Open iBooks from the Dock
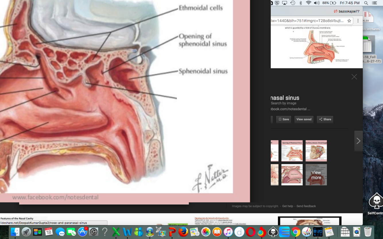The image size is (383, 239). point(217,232)
